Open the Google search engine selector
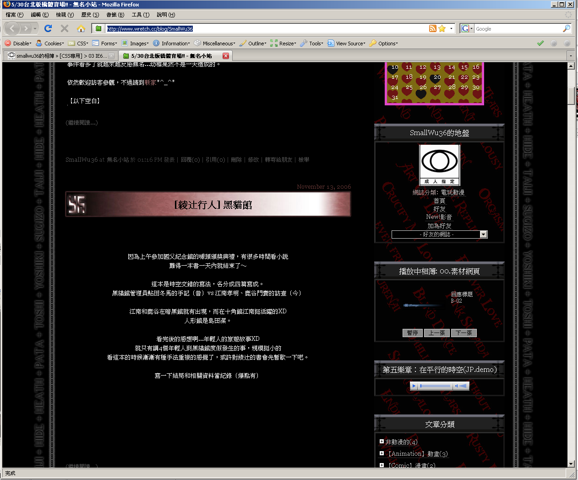This screenshot has width=578, height=480. (467, 28)
